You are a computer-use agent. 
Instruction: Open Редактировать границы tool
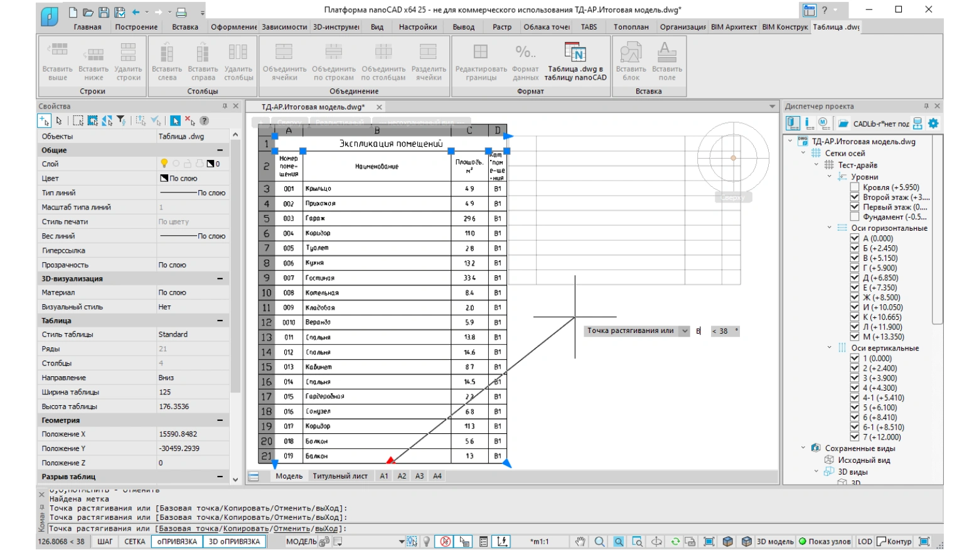point(481,52)
